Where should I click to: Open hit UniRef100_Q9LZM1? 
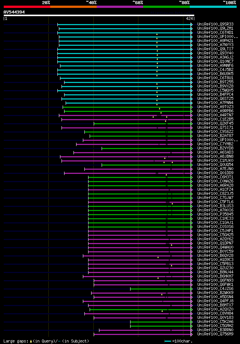pos(215,29)
